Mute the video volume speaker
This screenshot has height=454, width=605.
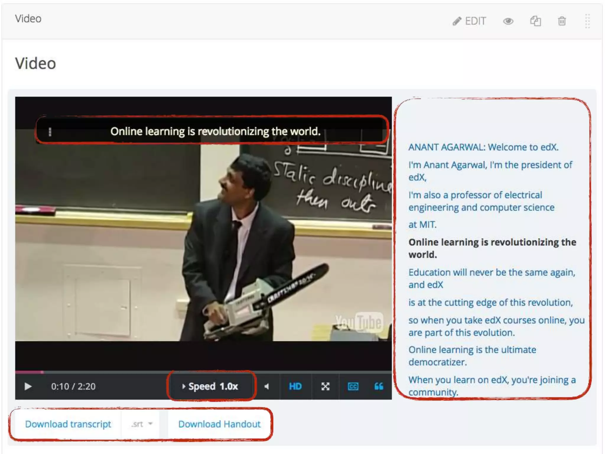266,386
